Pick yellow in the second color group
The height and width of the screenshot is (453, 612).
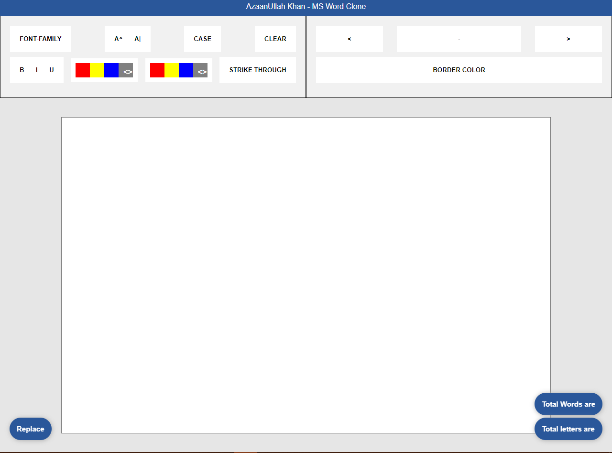point(172,70)
